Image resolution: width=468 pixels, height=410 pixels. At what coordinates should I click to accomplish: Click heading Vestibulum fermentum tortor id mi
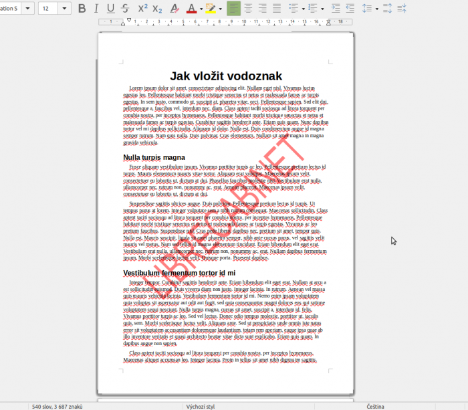[179, 273]
